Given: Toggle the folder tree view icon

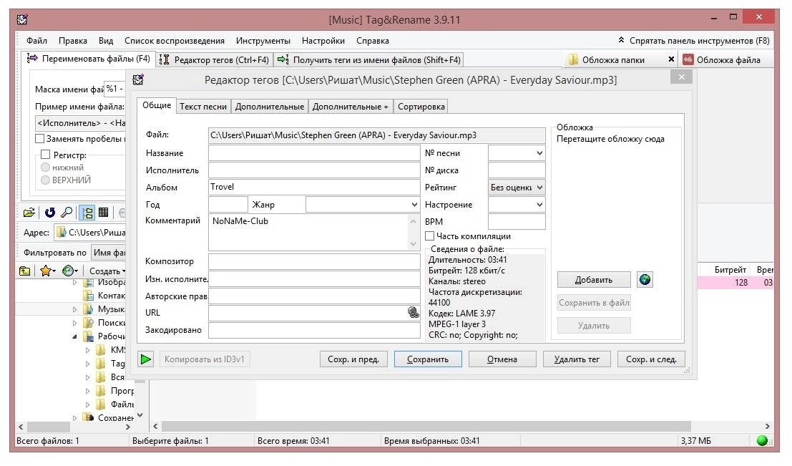Looking at the screenshot, I should (x=87, y=213).
